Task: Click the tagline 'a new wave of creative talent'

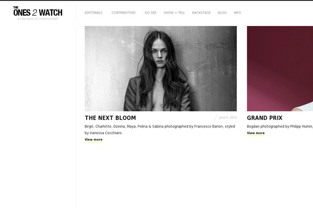Action: point(38,19)
